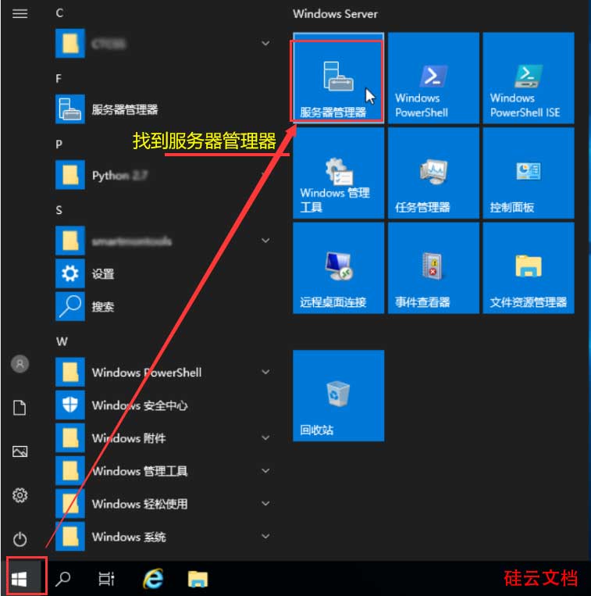Click the letter F section header

tap(59, 79)
